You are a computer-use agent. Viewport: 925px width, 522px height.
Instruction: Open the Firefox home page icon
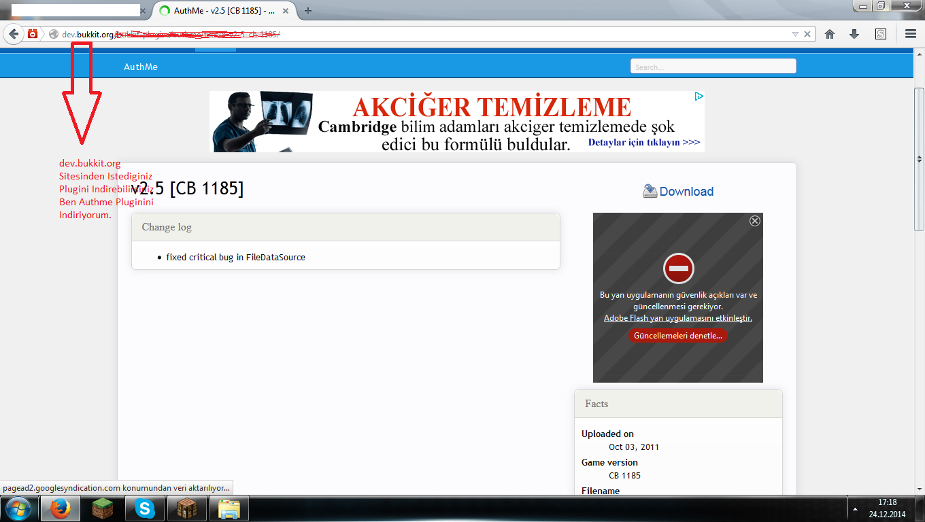click(829, 34)
